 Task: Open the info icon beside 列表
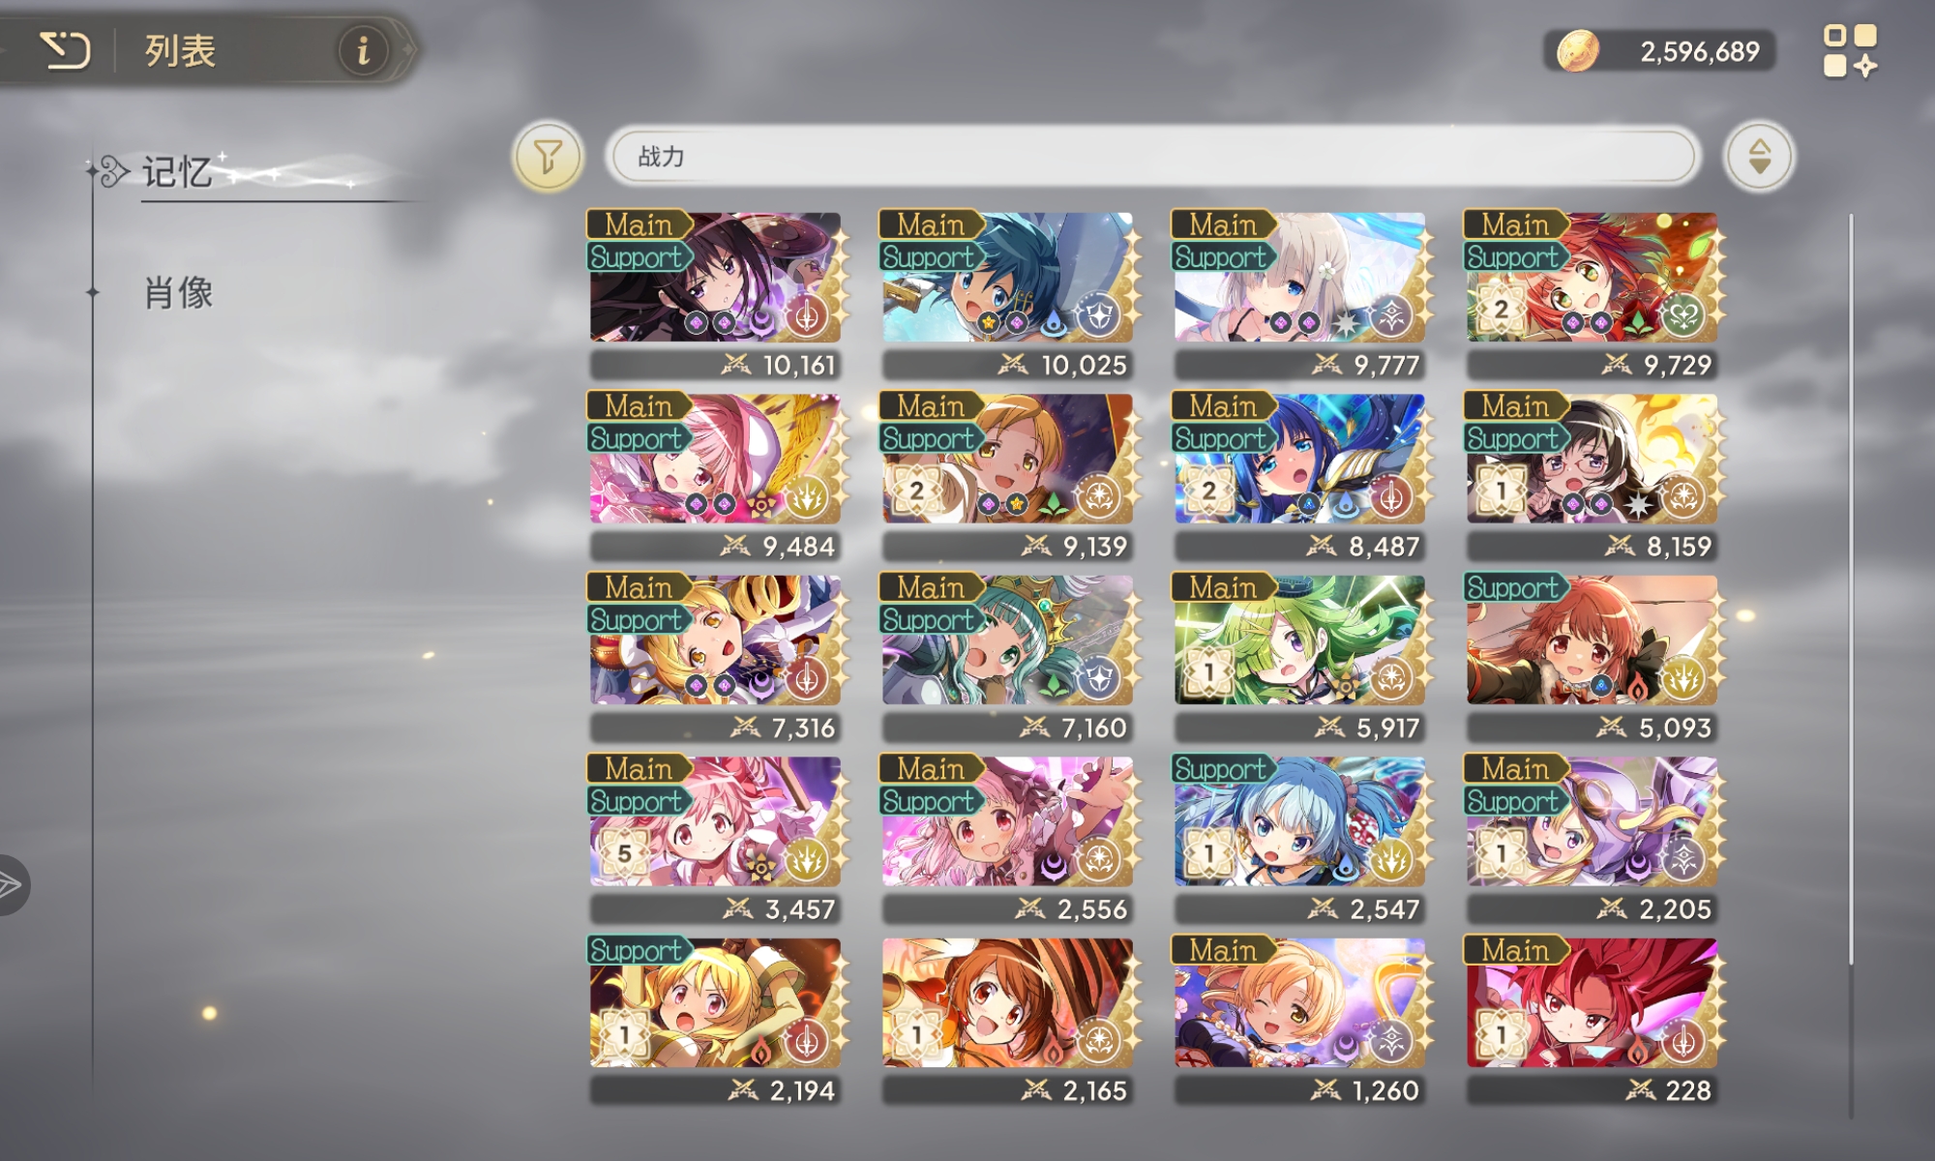363,50
